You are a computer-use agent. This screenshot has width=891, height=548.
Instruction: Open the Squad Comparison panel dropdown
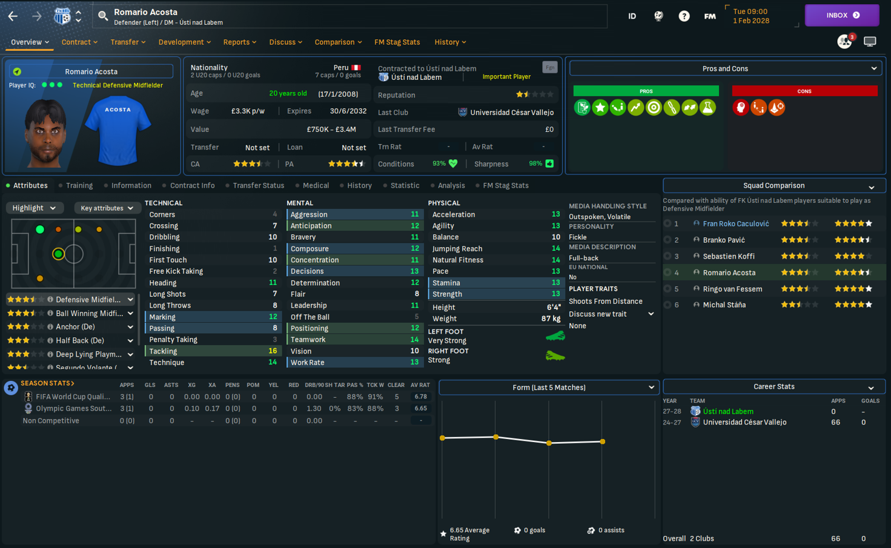point(774,185)
